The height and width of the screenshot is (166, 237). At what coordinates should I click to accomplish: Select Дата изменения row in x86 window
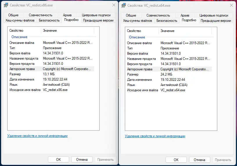[51, 79]
